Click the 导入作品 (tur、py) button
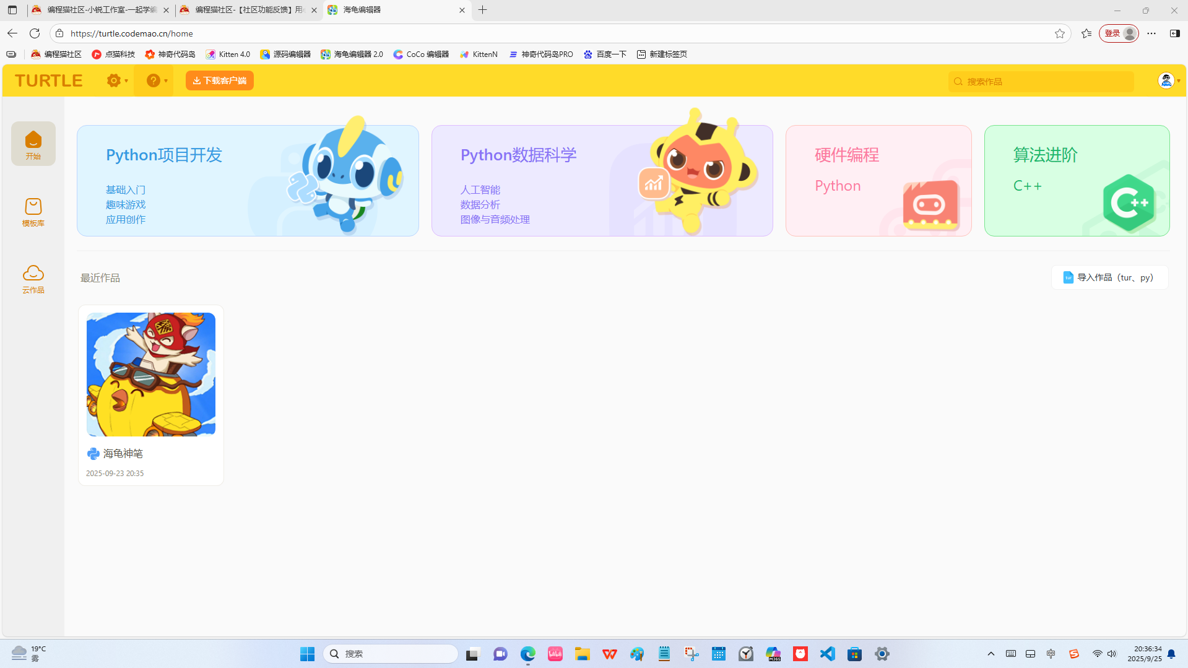Viewport: 1188px width, 668px height. click(1109, 277)
